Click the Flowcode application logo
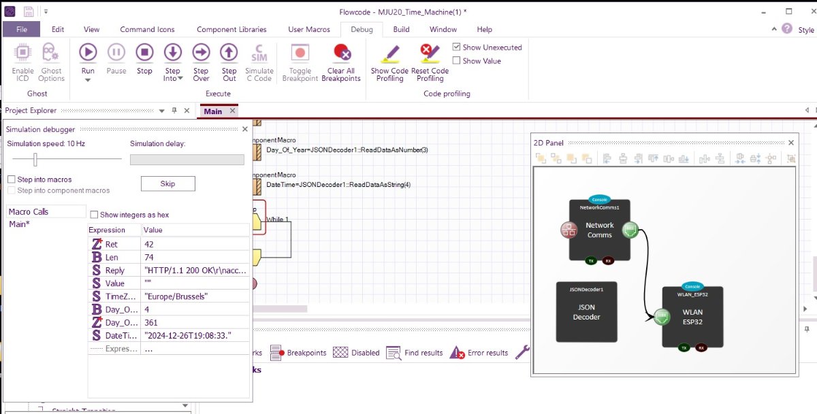The width and height of the screenshot is (817, 414). tap(10, 12)
